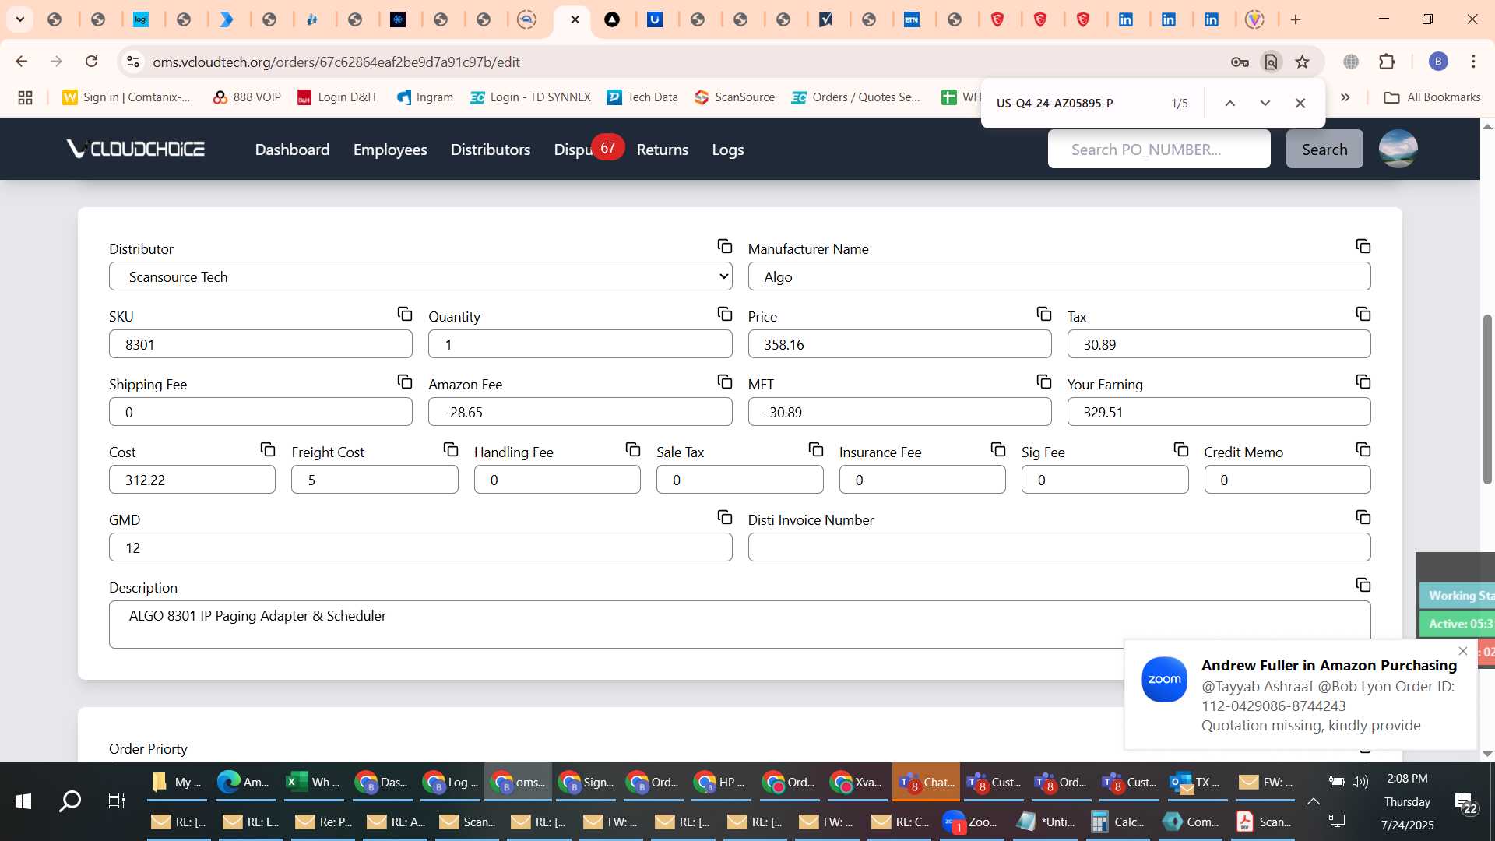Copy the Cost field value
Screen dimensions: 1495x841
267,449
